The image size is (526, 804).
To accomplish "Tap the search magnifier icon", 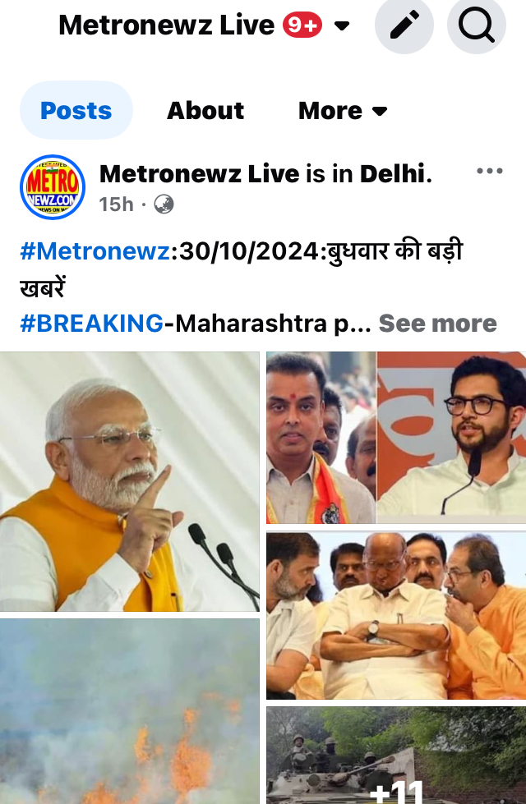I will (476, 24).
